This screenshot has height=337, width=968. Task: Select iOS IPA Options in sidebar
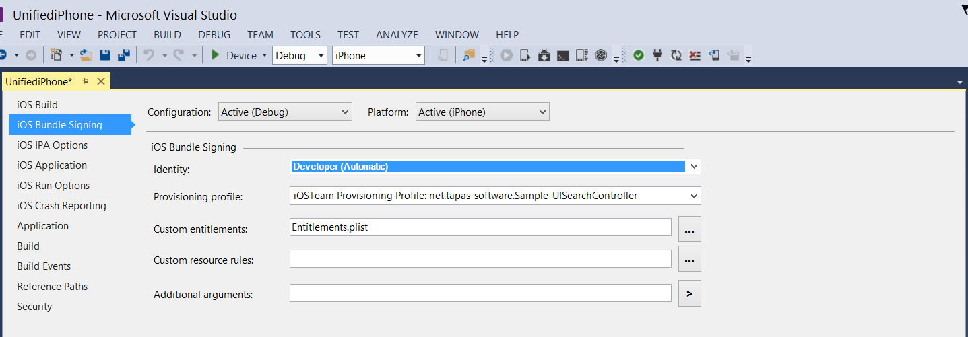[x=53, y=145]
